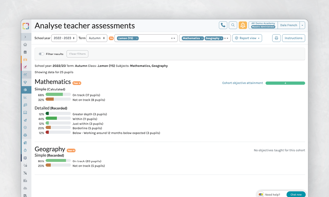Click the phone contact icon in header
This screenshot has width=329, height=197.
(x=223, y=25)
